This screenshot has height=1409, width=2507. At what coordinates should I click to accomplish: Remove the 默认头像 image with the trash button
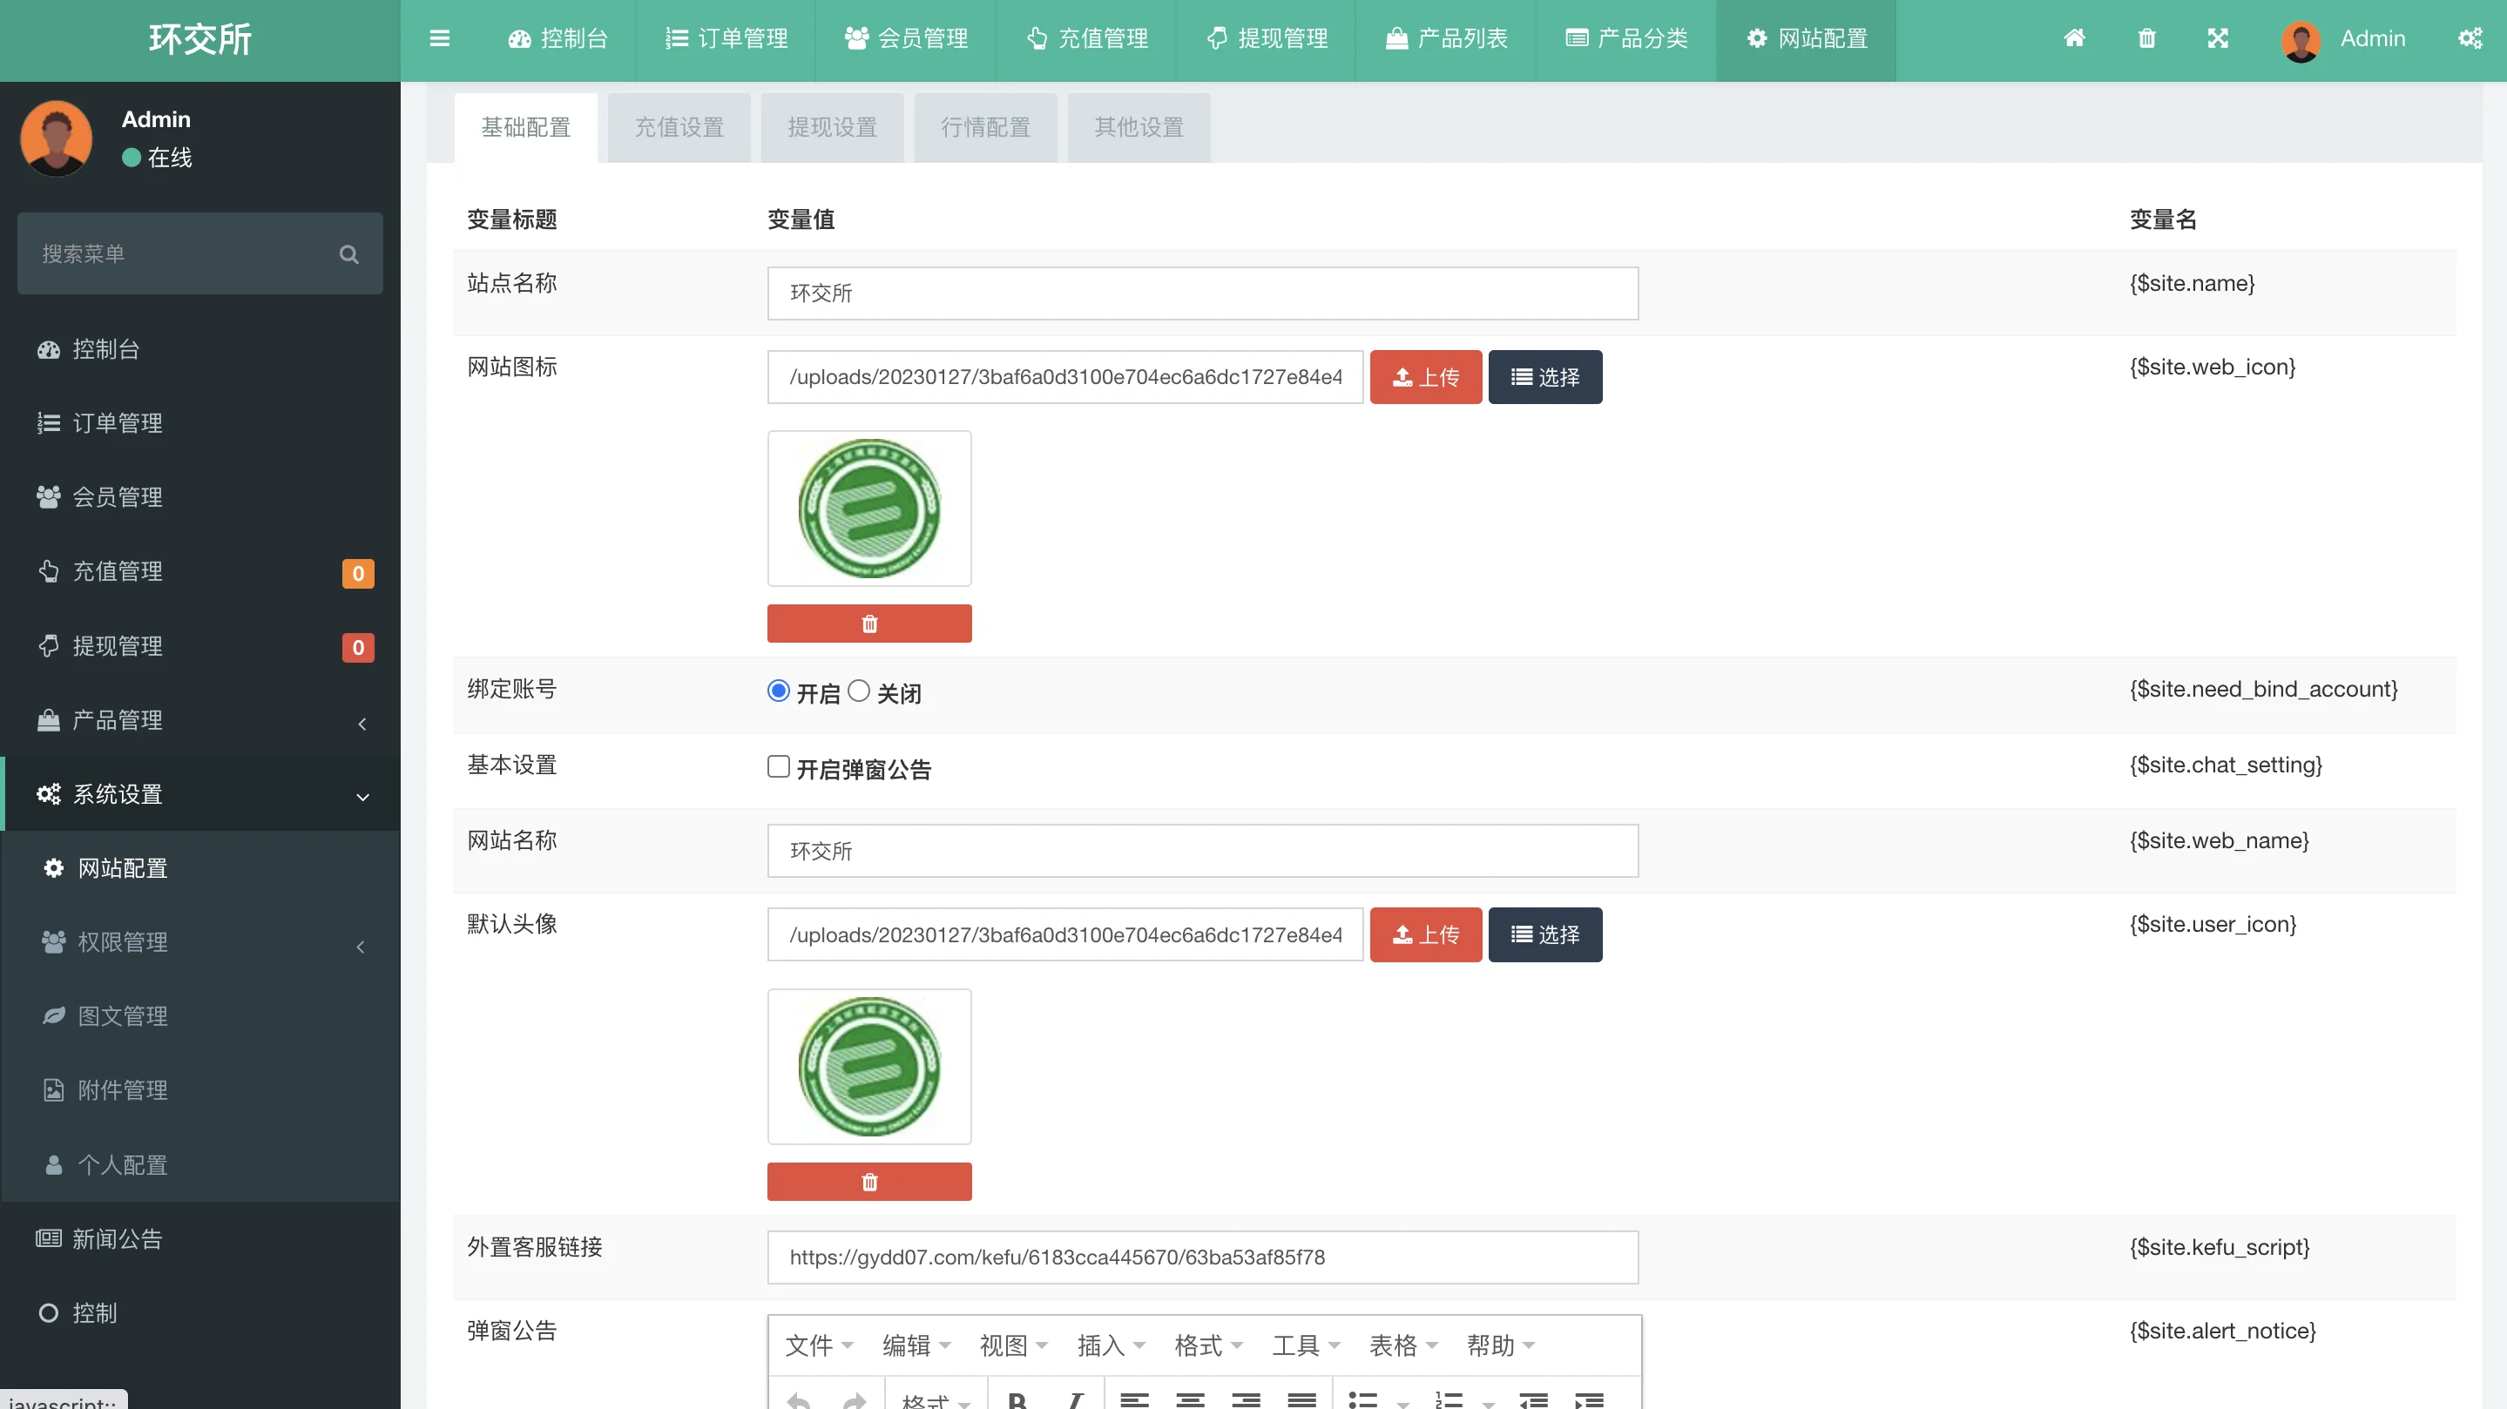coord(868,1182)
